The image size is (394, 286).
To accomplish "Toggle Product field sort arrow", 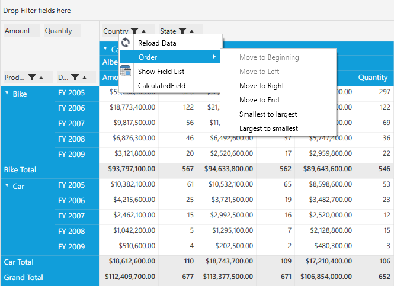I will point(41,78).
